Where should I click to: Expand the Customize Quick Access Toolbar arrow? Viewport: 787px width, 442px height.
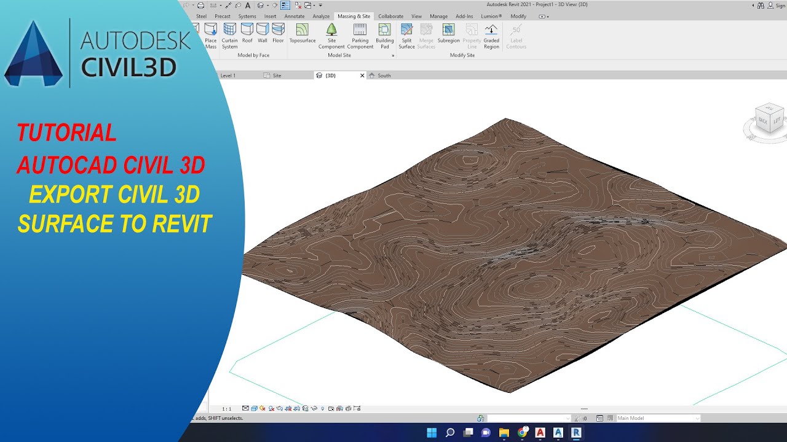point(320,5)
